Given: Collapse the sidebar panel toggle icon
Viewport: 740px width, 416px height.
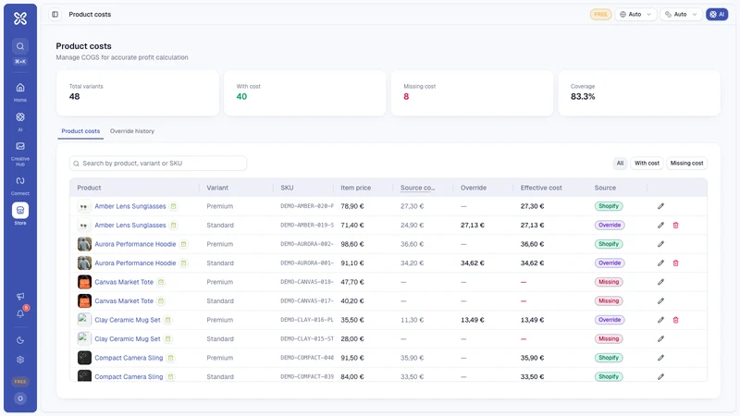Looking at the screenshot, I should click(55, 14).
